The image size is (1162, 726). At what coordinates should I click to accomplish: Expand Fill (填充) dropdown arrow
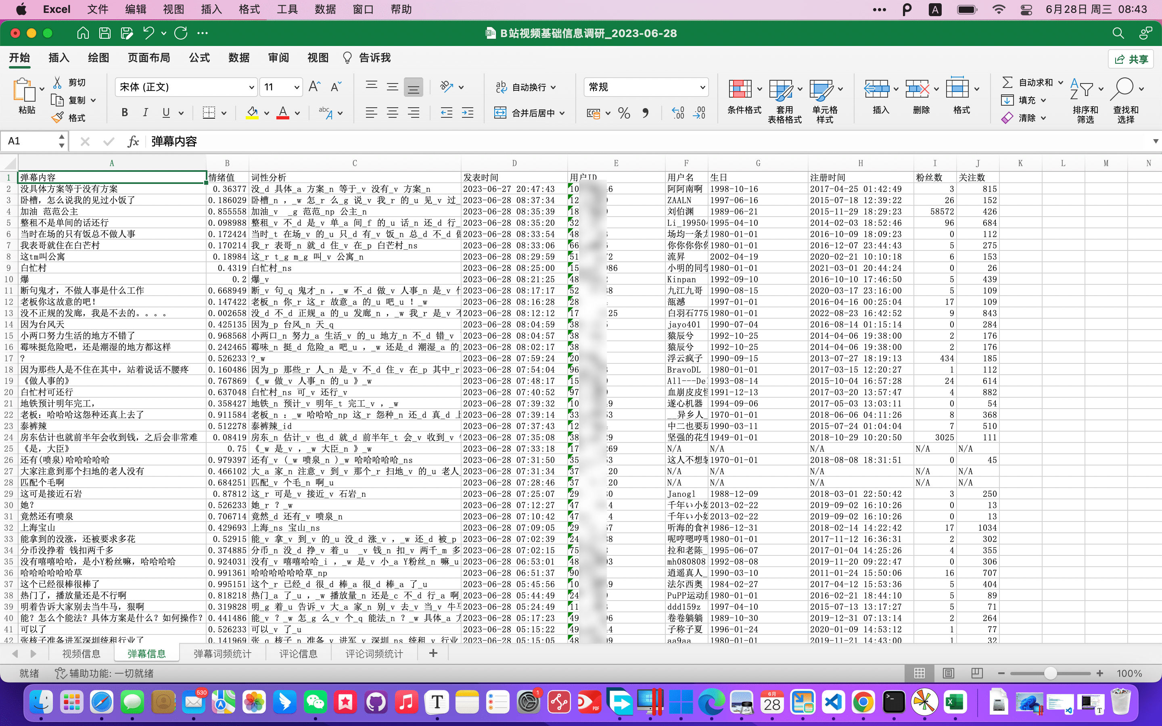tap(1044, 100)
